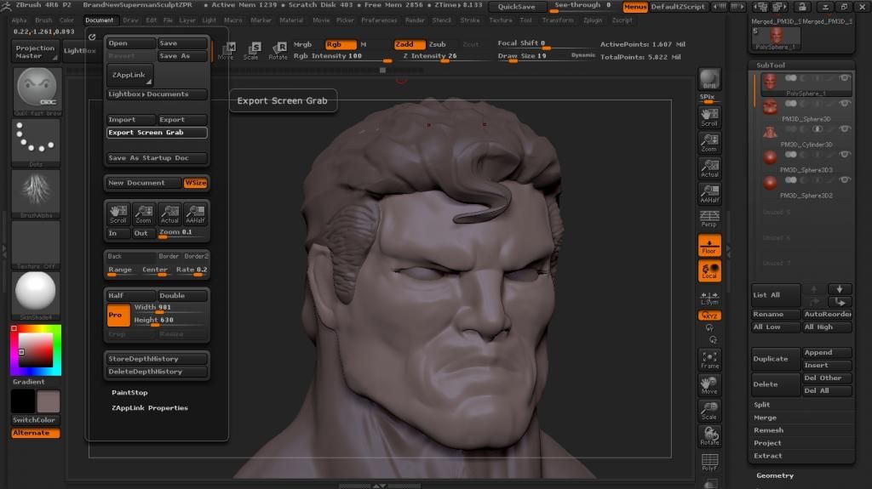Expand the Geometry section
The image size is (872, 489).
pos(775,475)
